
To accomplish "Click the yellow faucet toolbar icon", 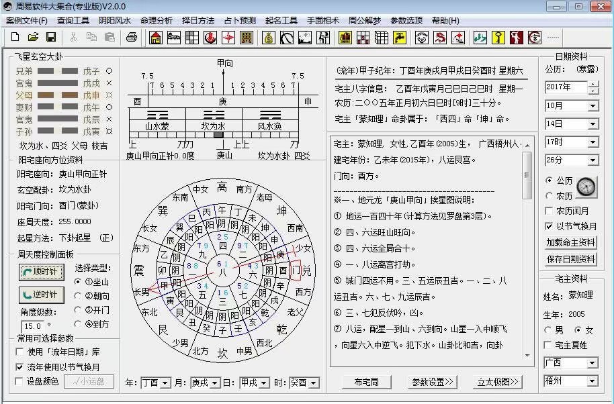I will pyautogui.click(x=400, y=37).
